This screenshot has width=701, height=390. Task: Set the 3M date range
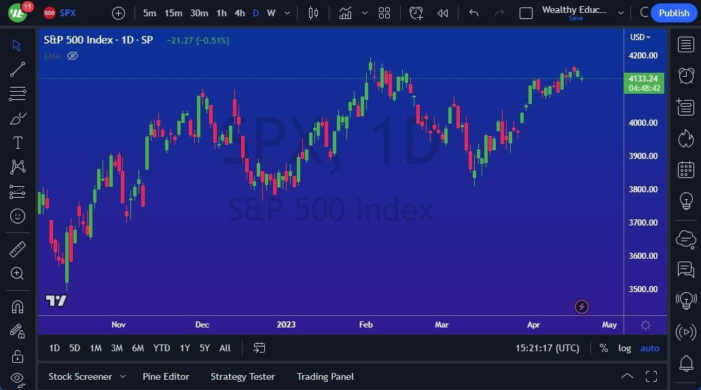(117, 348)
